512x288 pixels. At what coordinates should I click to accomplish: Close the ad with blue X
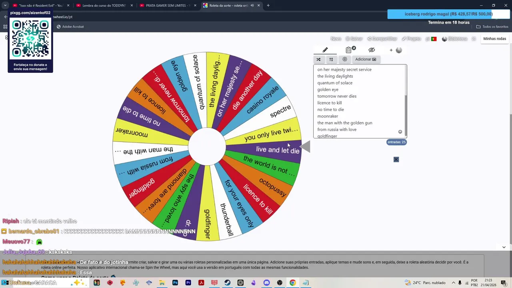(396, 160)
